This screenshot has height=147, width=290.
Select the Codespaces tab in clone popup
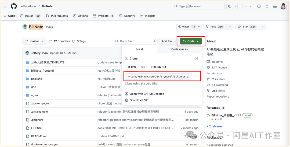coord(179,49)
